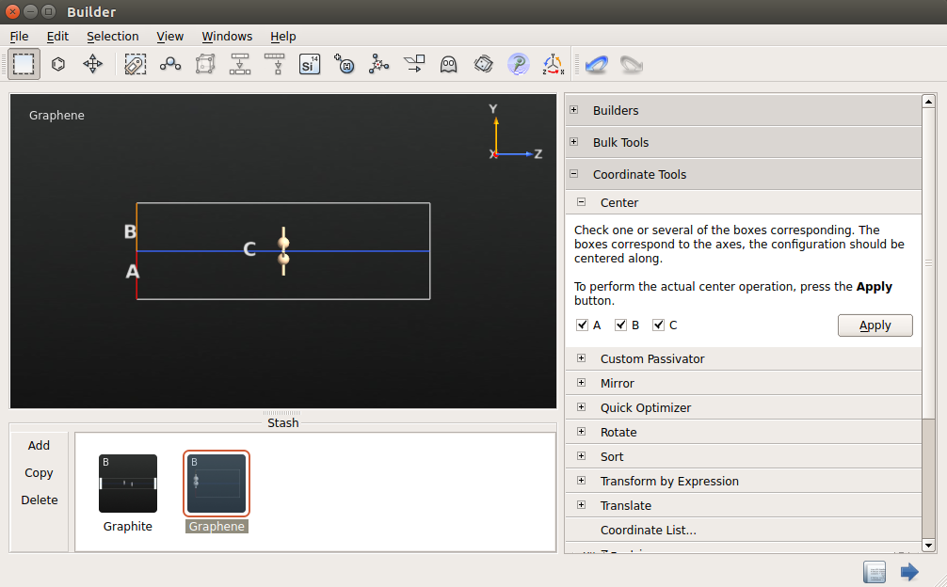Activate the four-arrow move tool
Image resolution: width=947 pixels, height=587 pixels.
coord(93,64)
